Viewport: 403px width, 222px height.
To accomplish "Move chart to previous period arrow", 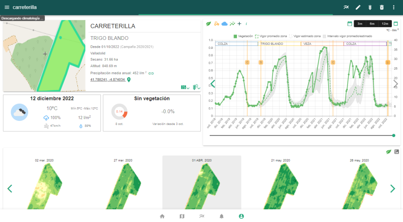I will point(213,84).
